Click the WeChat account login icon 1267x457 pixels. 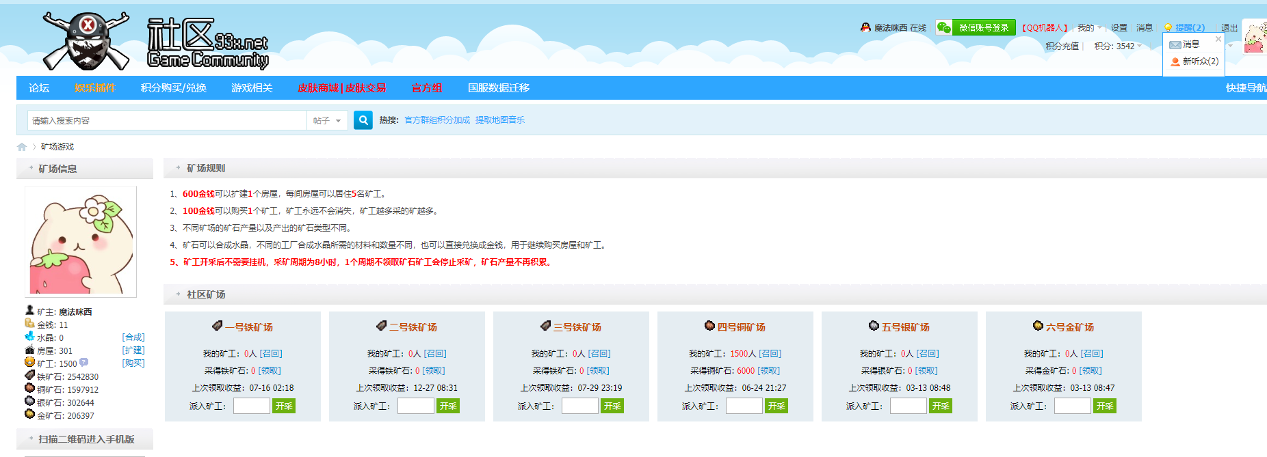944,27
